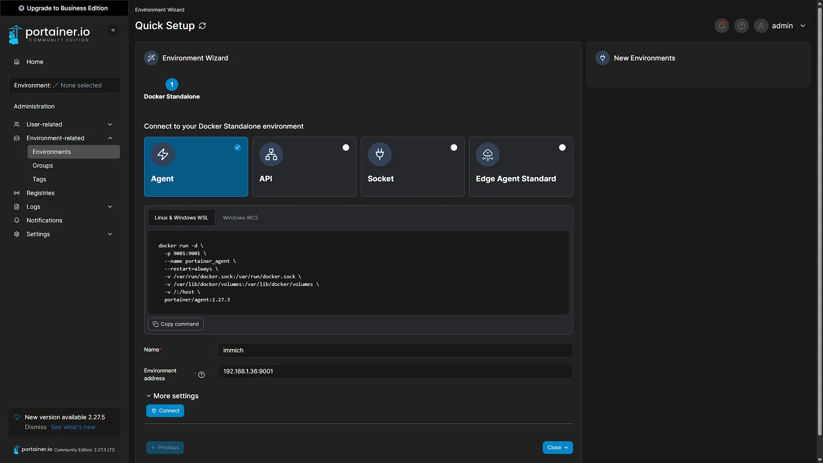Screen dimensions: 823x463
Task: Click the refresh icon next to Quick Setup
Action: 202,26
